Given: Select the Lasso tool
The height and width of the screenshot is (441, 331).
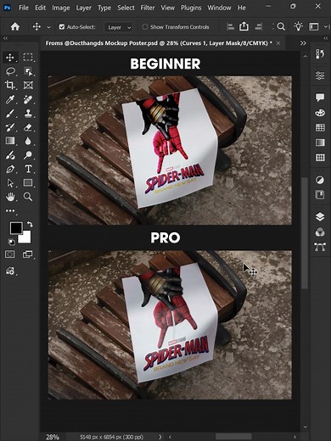Looking at the screenshot, I should point(10,71).
